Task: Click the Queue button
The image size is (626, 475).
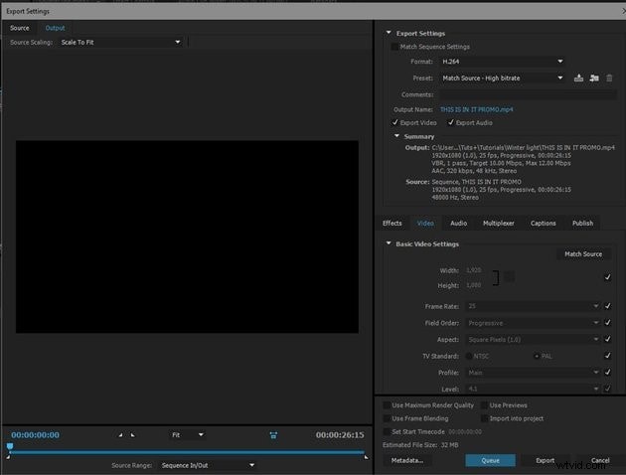Action: tap(490, 461)
